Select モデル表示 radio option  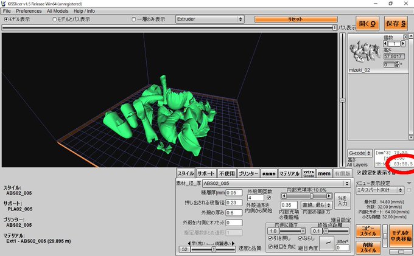(x=6, y=19)
